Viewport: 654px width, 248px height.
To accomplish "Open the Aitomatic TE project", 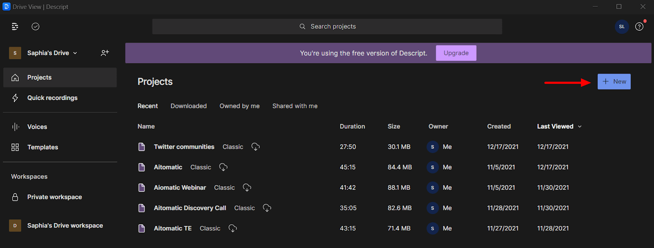I will [172, 228].
